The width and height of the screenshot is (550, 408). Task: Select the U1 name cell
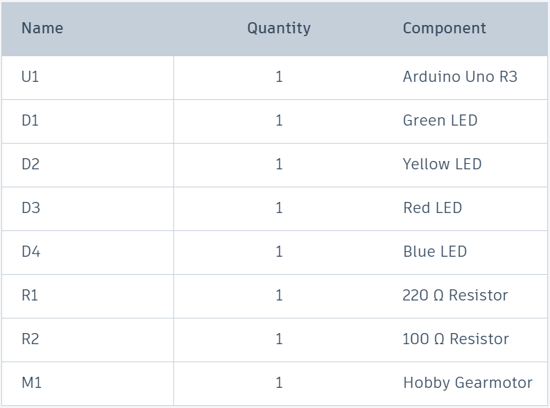click(31, 77)
